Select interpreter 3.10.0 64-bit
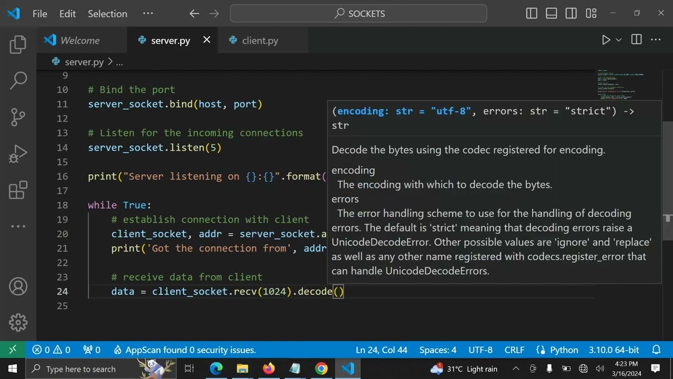Image resolution: width=673 pixels, height=379 pixels. point(614,350)
